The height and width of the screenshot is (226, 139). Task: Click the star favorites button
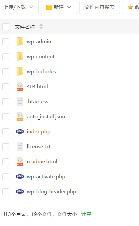pyautogui.click(x=131, y=7)
